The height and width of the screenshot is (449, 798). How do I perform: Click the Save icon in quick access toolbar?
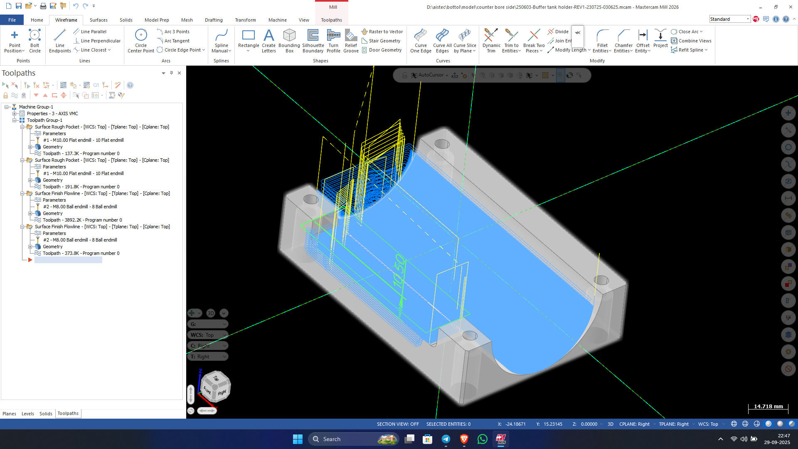click(x=19, y=6)
